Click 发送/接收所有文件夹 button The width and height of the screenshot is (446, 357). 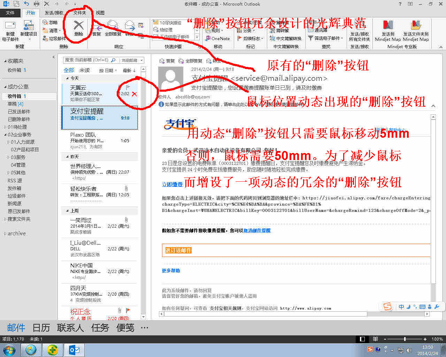359,31
